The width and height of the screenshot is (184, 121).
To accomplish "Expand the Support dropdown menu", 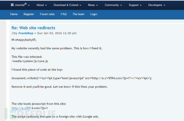I will click(x=135, y=5).
